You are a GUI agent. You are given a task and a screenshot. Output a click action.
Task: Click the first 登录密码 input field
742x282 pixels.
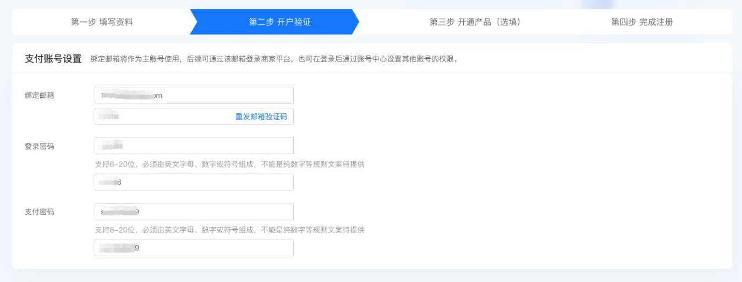[194, 146]
